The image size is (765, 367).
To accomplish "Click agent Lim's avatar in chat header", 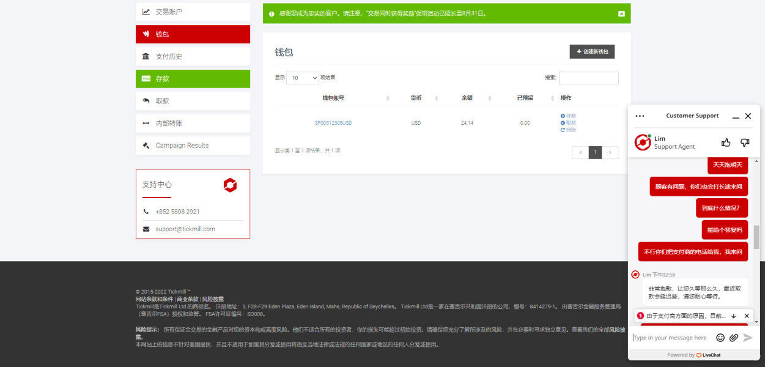I will click(x=643, y=143).
